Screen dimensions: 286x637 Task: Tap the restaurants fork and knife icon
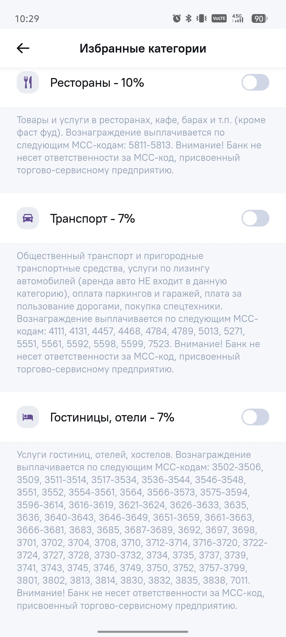tap(28, 82)
